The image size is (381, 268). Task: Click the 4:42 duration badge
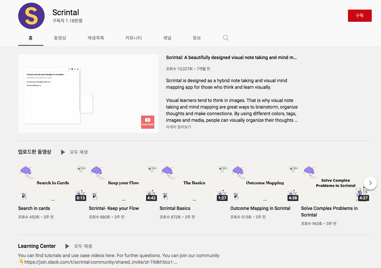click(x=151, y=198)
